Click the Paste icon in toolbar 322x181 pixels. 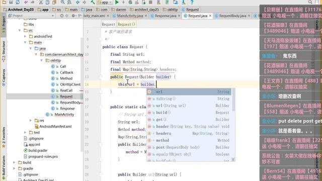tap(54, 2)
